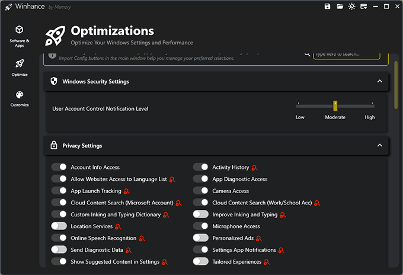Collapse the Windows Security Settings section
The width and height of the screenshot is (403, 275).
380,81
